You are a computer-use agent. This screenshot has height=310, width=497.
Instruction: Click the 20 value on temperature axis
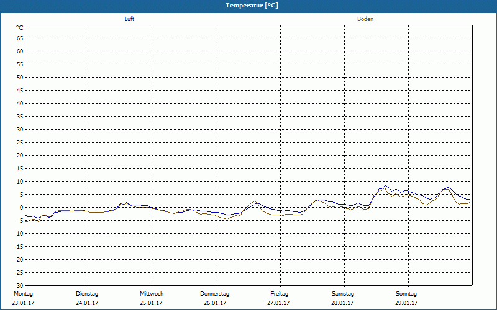20,156
